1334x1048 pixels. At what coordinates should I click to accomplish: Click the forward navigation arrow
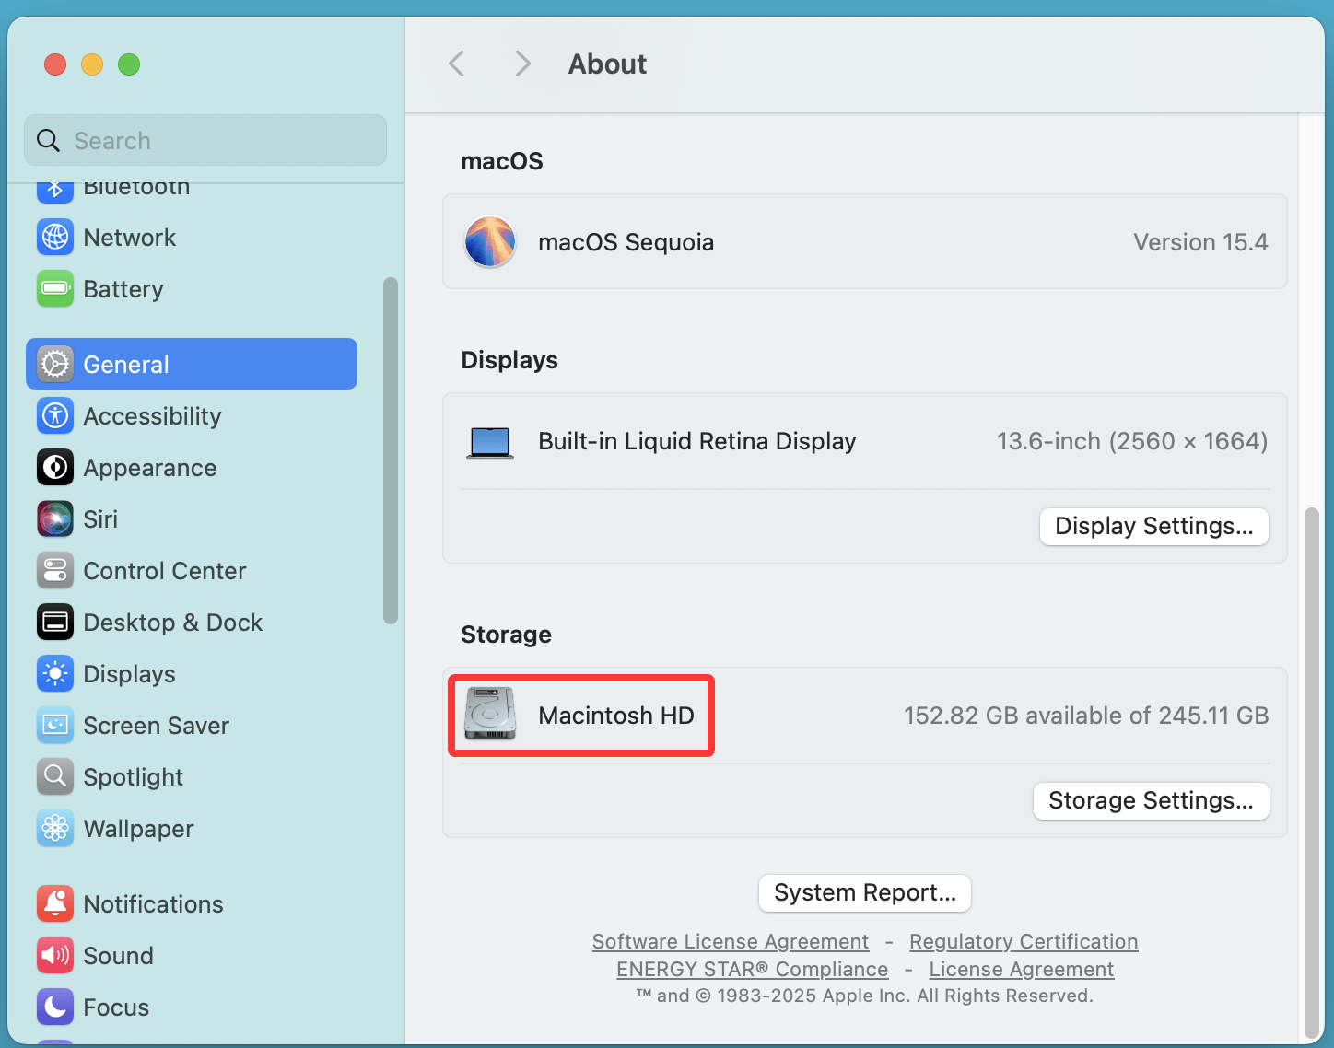[x=522, y=63]
